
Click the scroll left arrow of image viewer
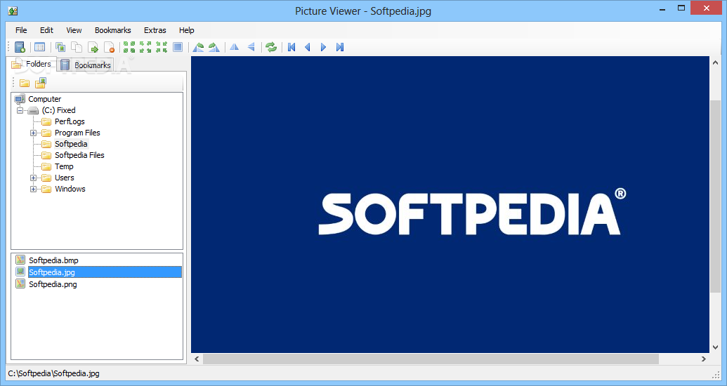click(197, 359)
